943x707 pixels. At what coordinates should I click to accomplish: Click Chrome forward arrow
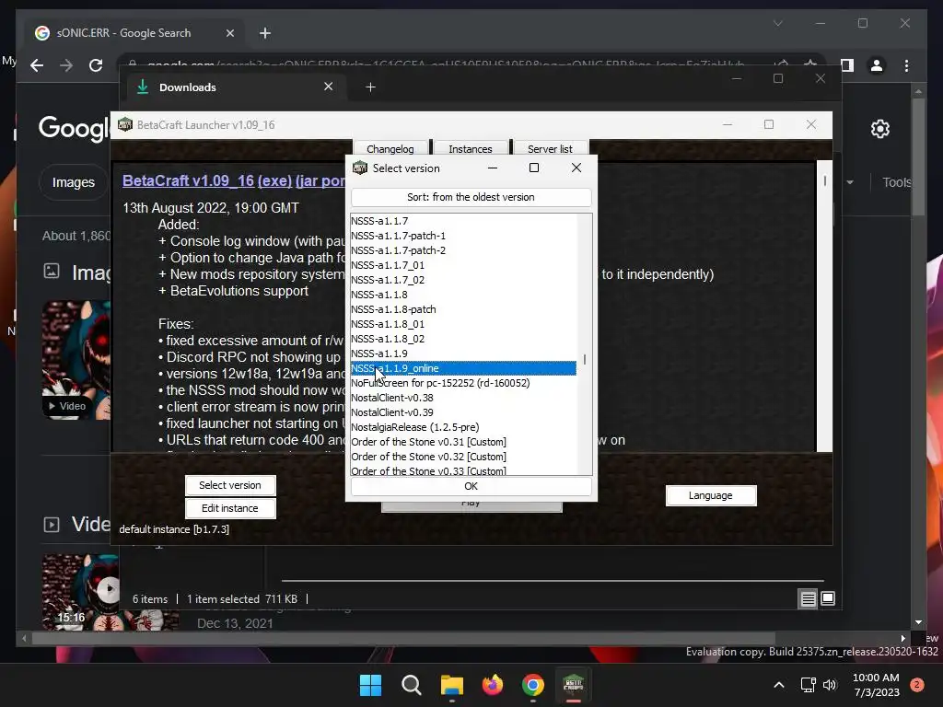point(66,65)
